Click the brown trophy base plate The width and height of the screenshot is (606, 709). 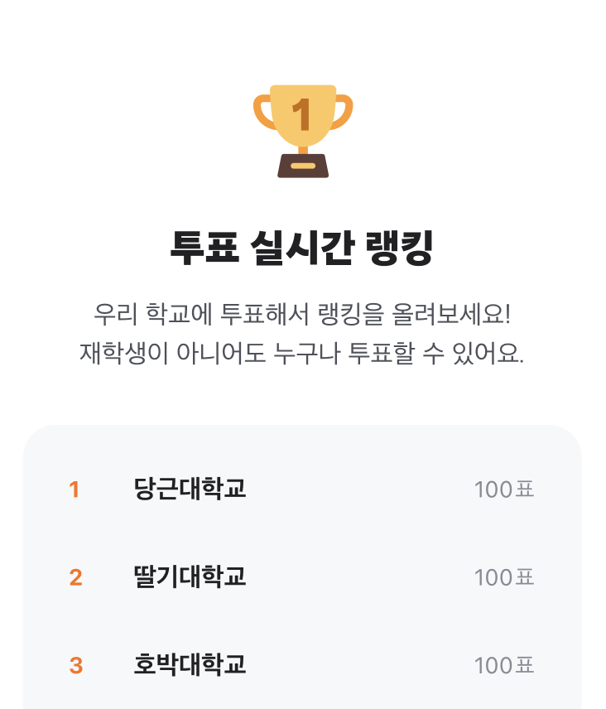point(303,166)
